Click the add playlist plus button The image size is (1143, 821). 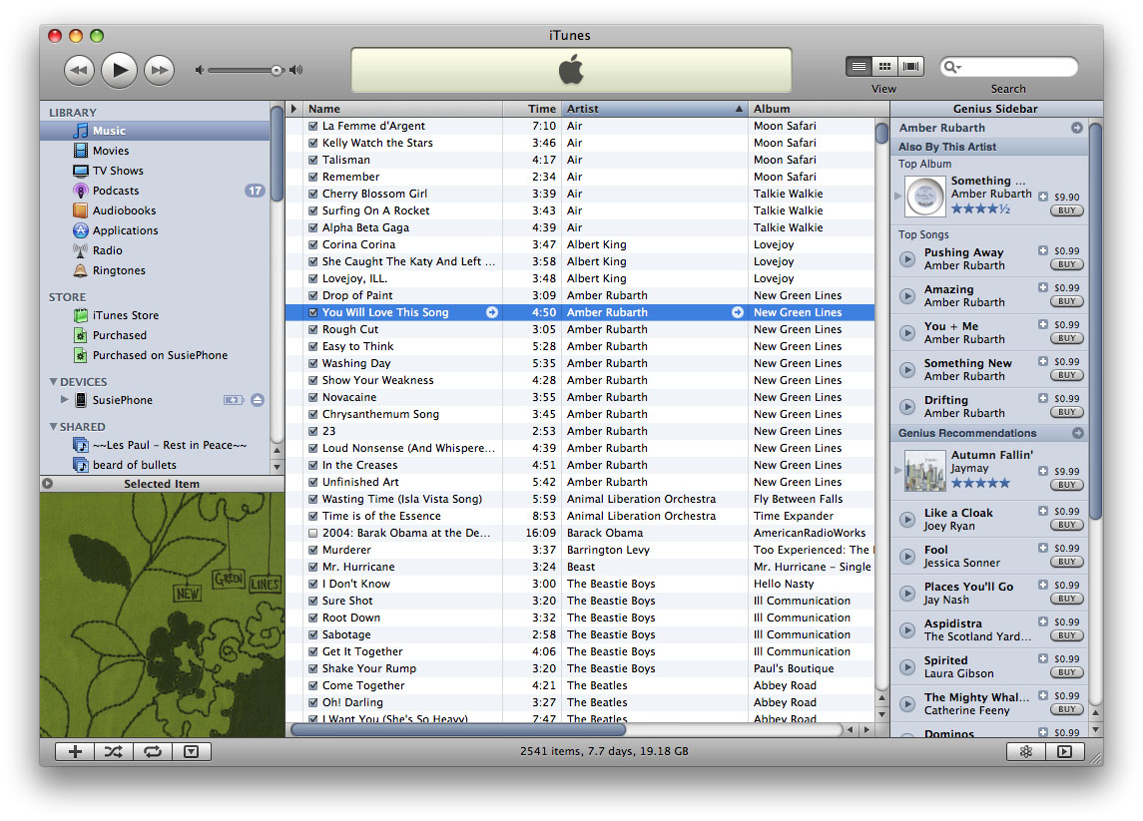[x=75, y=751]
